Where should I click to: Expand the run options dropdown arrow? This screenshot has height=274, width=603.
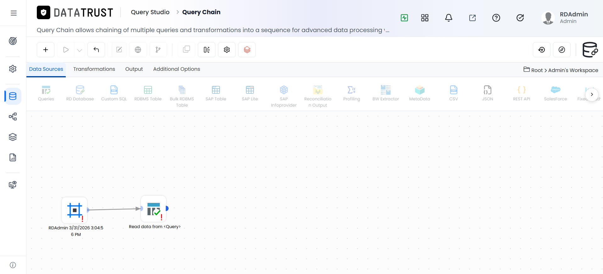(80, 50)
